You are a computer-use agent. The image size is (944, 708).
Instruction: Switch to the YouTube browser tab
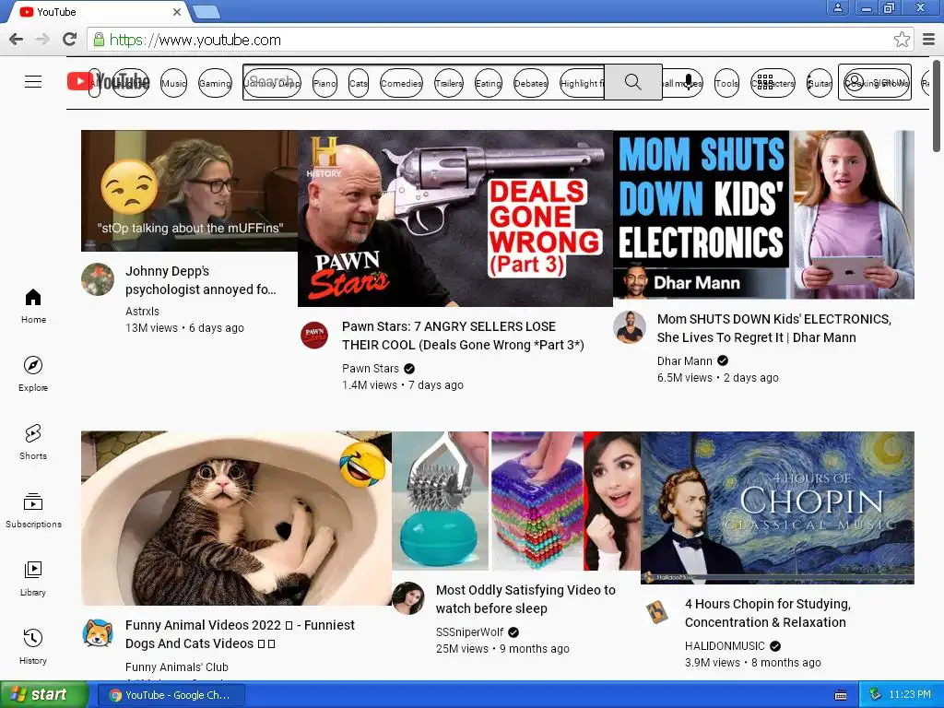[x=100, y=11]
